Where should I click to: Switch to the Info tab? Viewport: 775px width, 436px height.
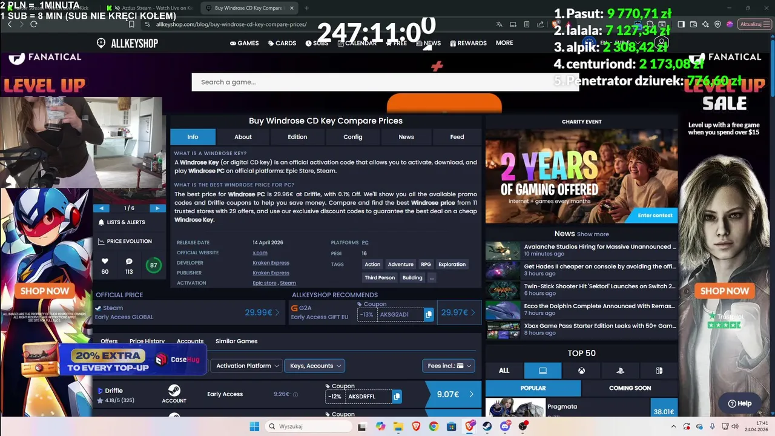[x=193, y=137]
